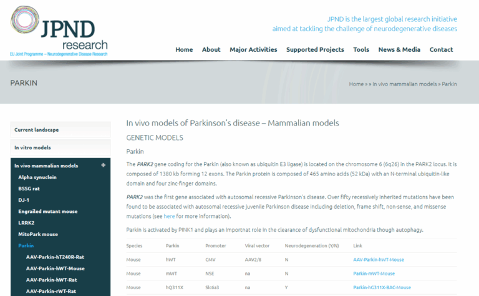Click the Home breadcrumb link
The width and height of the screenshot is (479, 296).
(x=356, y=84)
